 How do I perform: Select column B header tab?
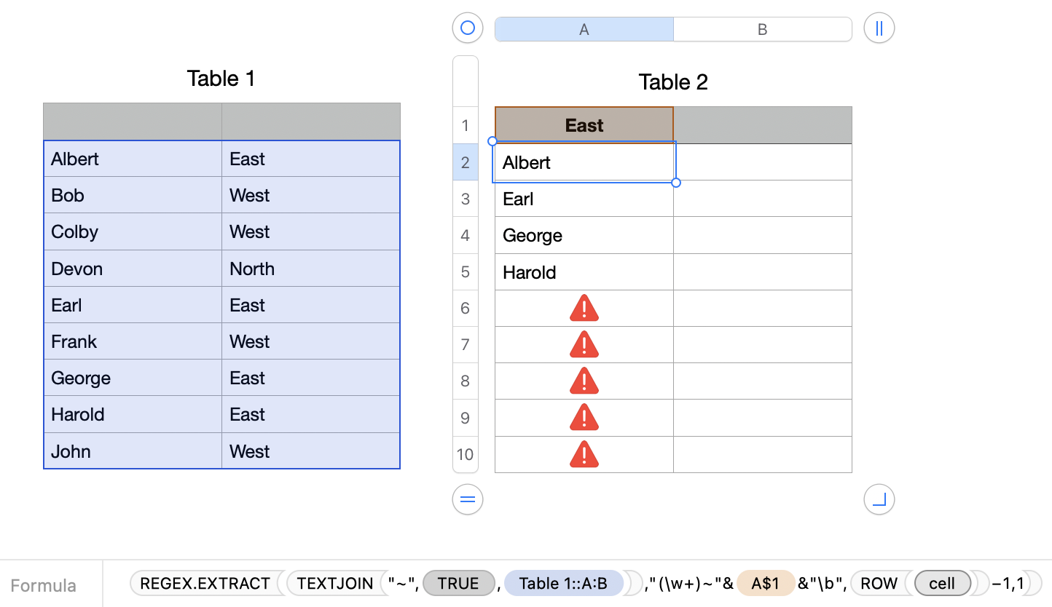click(762, 29)
